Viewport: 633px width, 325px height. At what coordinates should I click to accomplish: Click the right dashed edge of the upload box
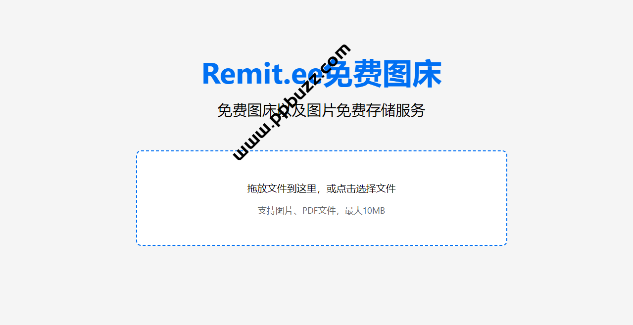point(506,198)
